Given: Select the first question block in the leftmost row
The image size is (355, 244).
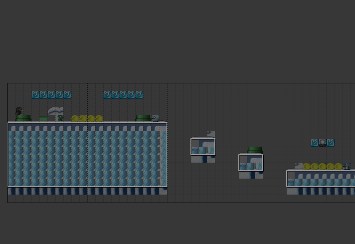Looking at the screenshot, I should [35, 95].
